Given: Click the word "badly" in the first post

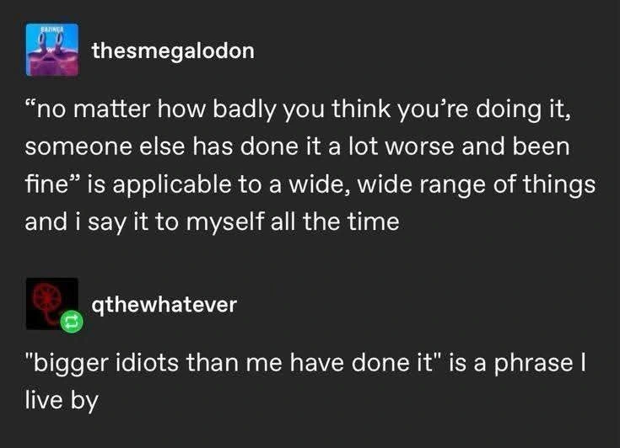Looking at the screenshot, I should (x=231, y=109).
